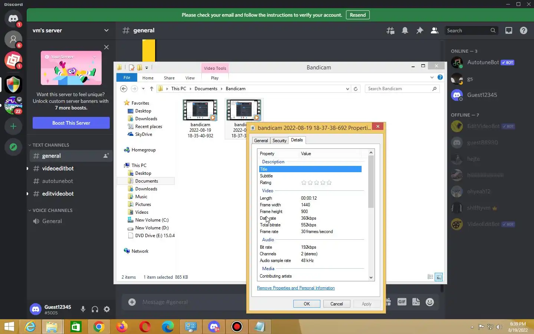Open Explorer File menu tab

127,78
